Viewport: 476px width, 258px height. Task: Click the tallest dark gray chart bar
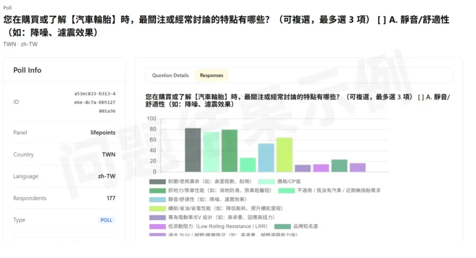pos(193,150)
